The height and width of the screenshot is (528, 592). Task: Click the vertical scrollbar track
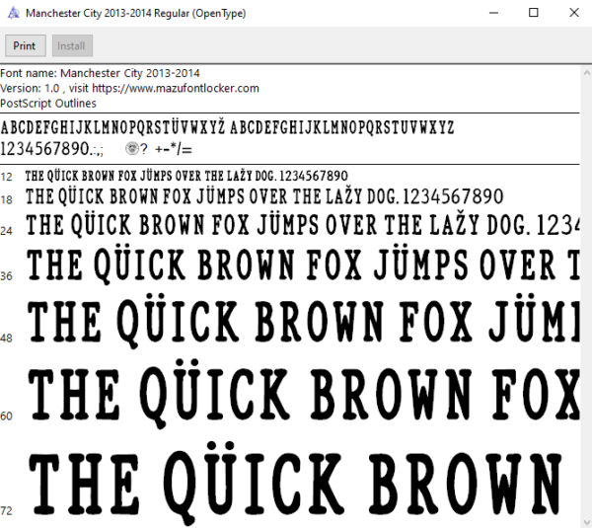pyautogui.click(x=587, y=297)
